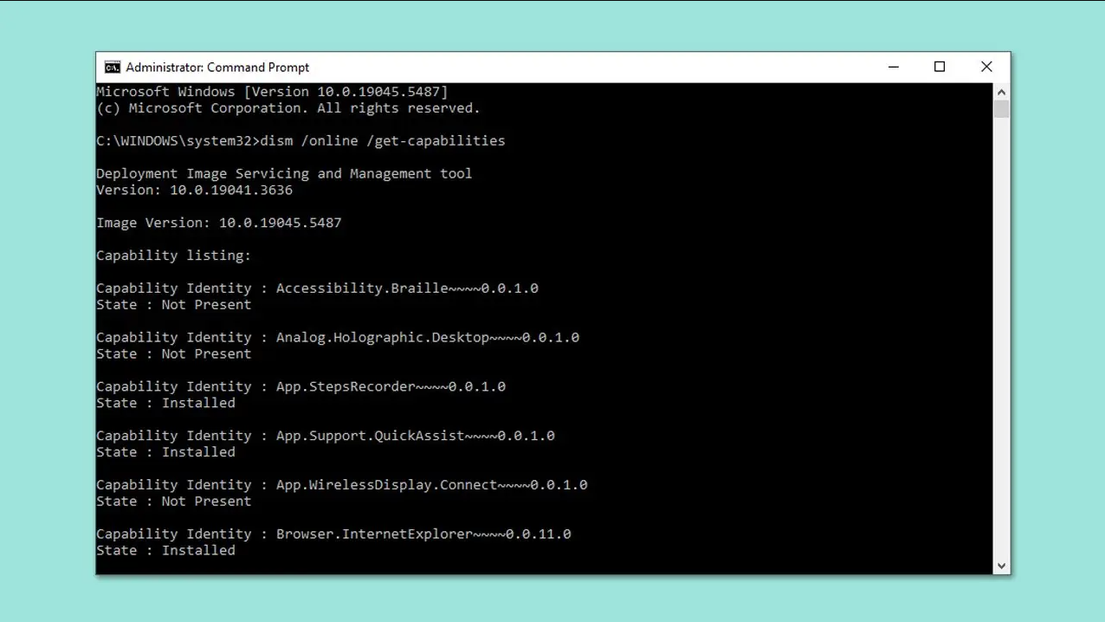This screenshot has height=622, width=1105.
Task: Click the empty scrollbar track below thumb
Action: point(1001,347)
